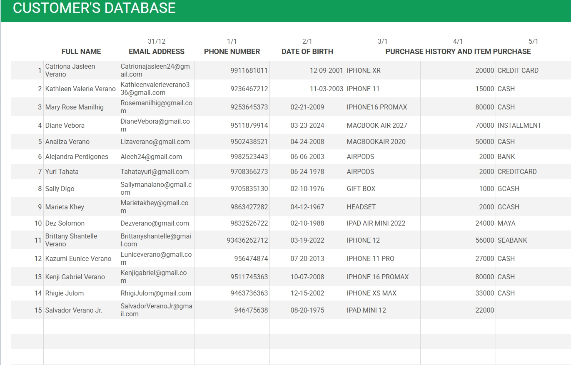Click the 56000 amount cell

coord(458,240)
